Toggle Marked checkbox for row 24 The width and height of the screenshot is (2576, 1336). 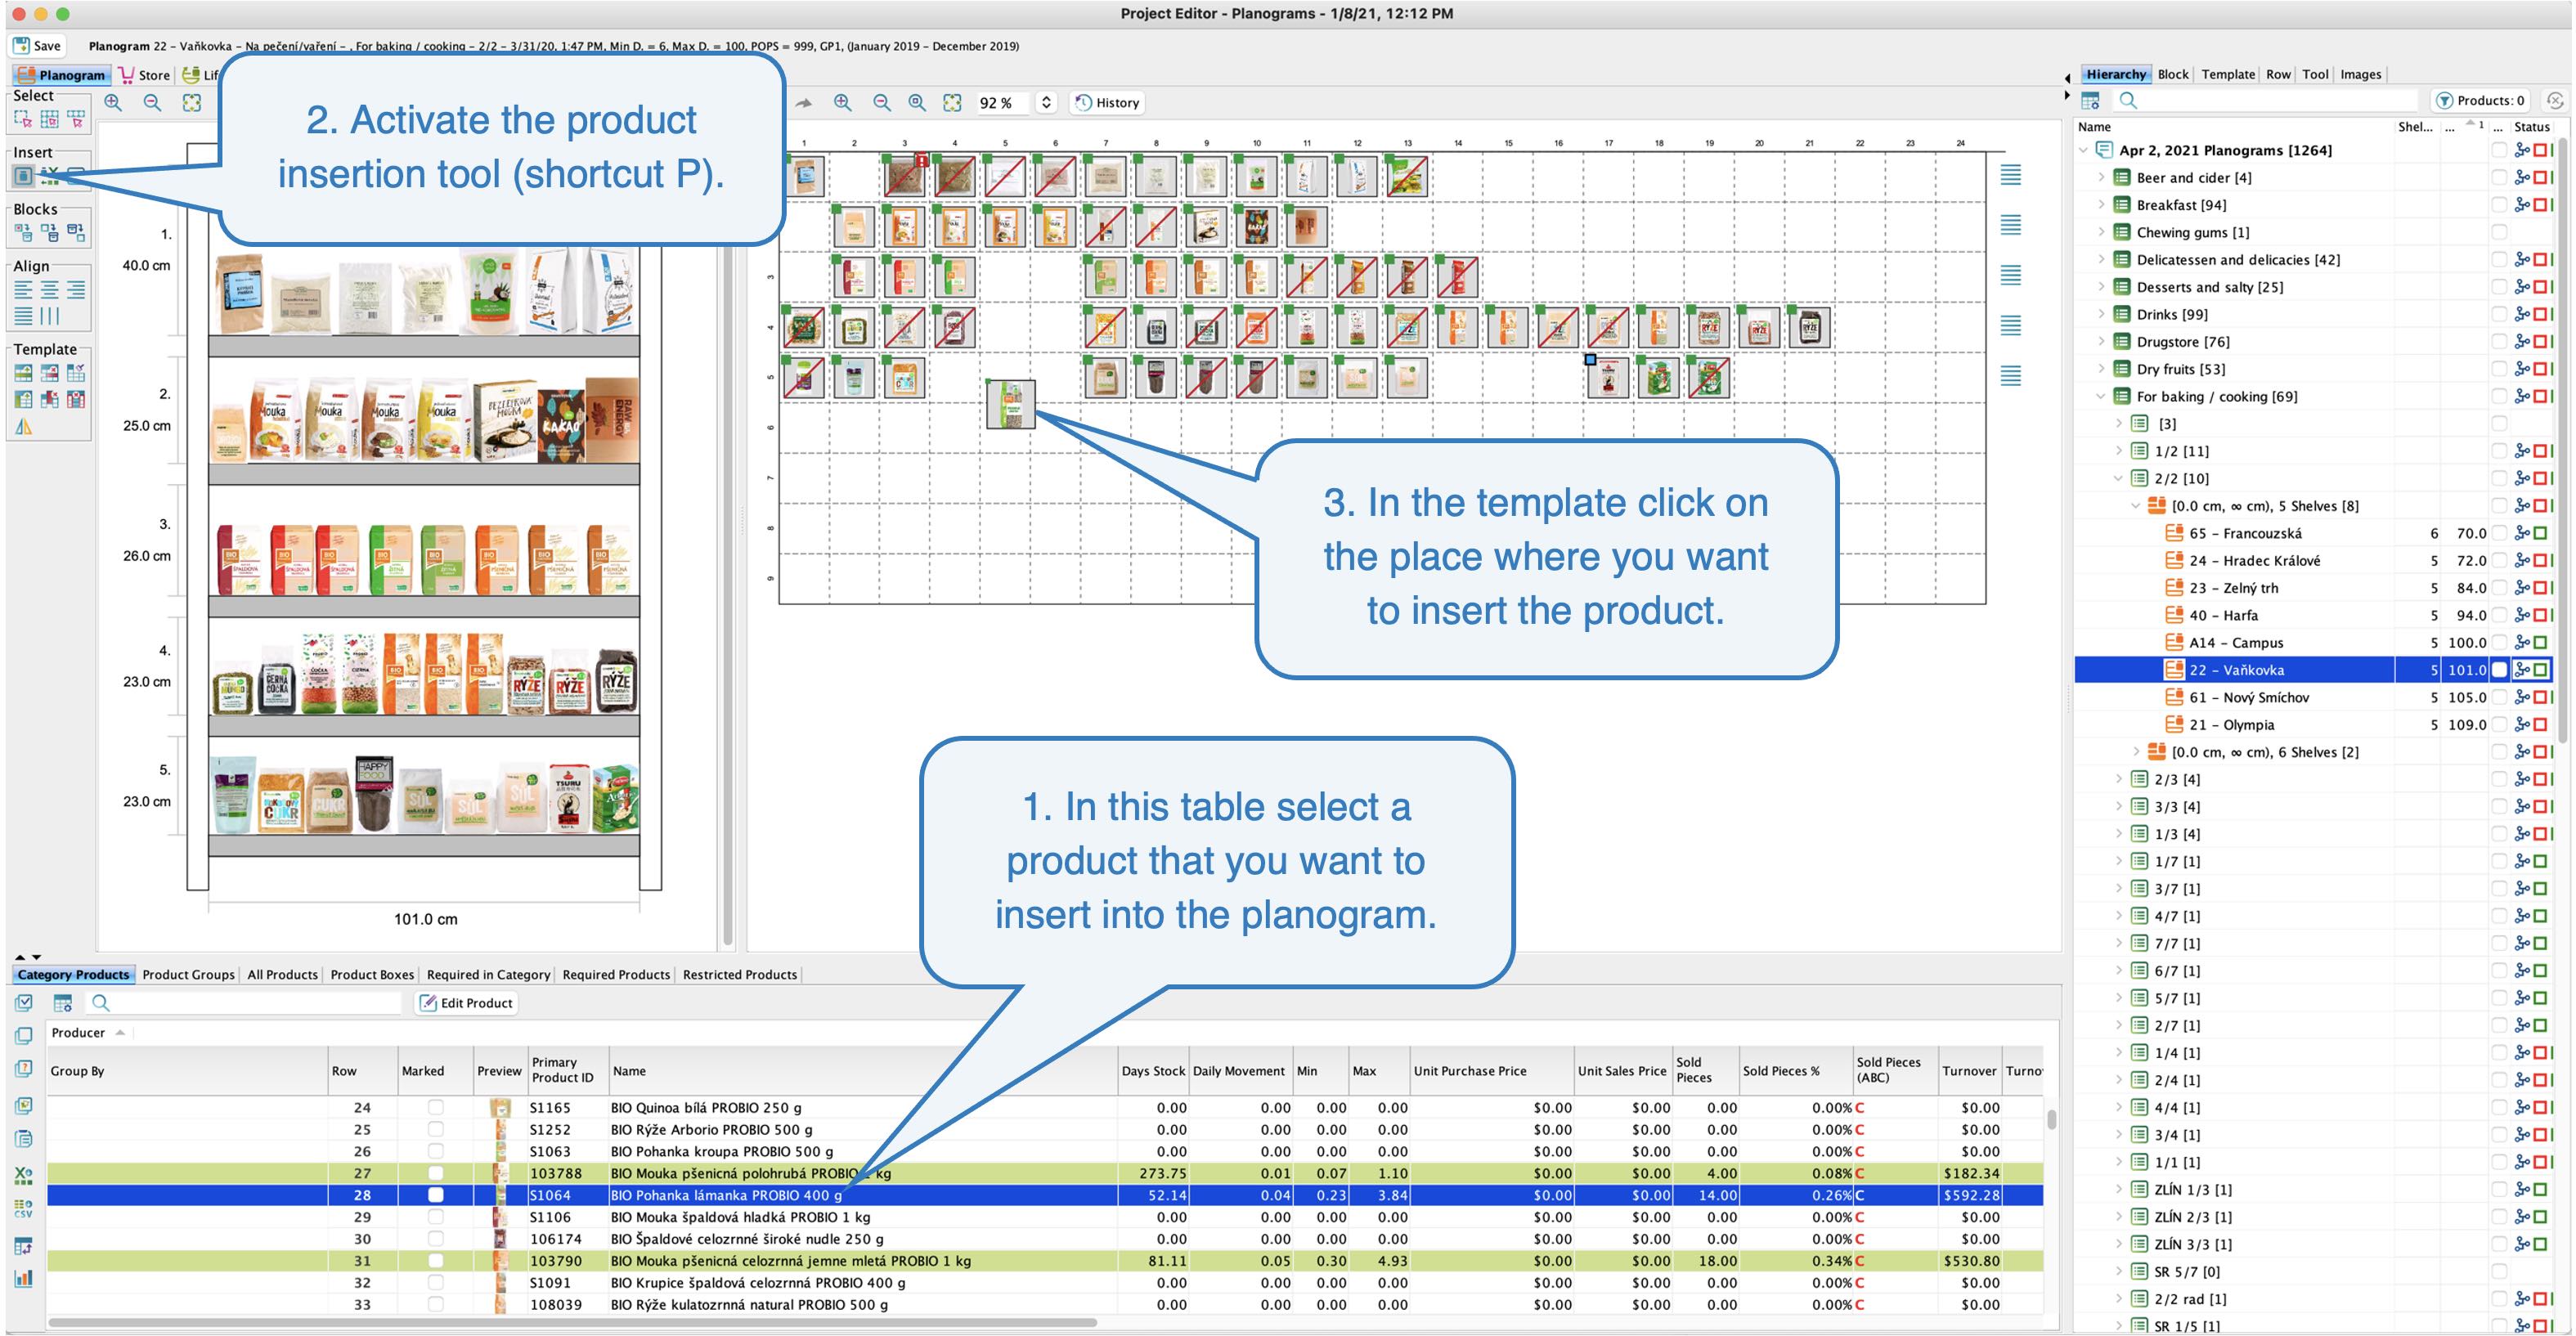click(x=435, y=1107)
